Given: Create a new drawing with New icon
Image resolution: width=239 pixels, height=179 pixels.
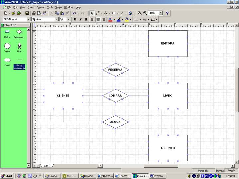Looking at the screenshot, I should click(x=6, y=13).
